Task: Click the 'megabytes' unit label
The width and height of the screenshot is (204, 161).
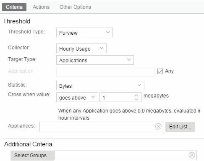Action: [x=156, y=96]
